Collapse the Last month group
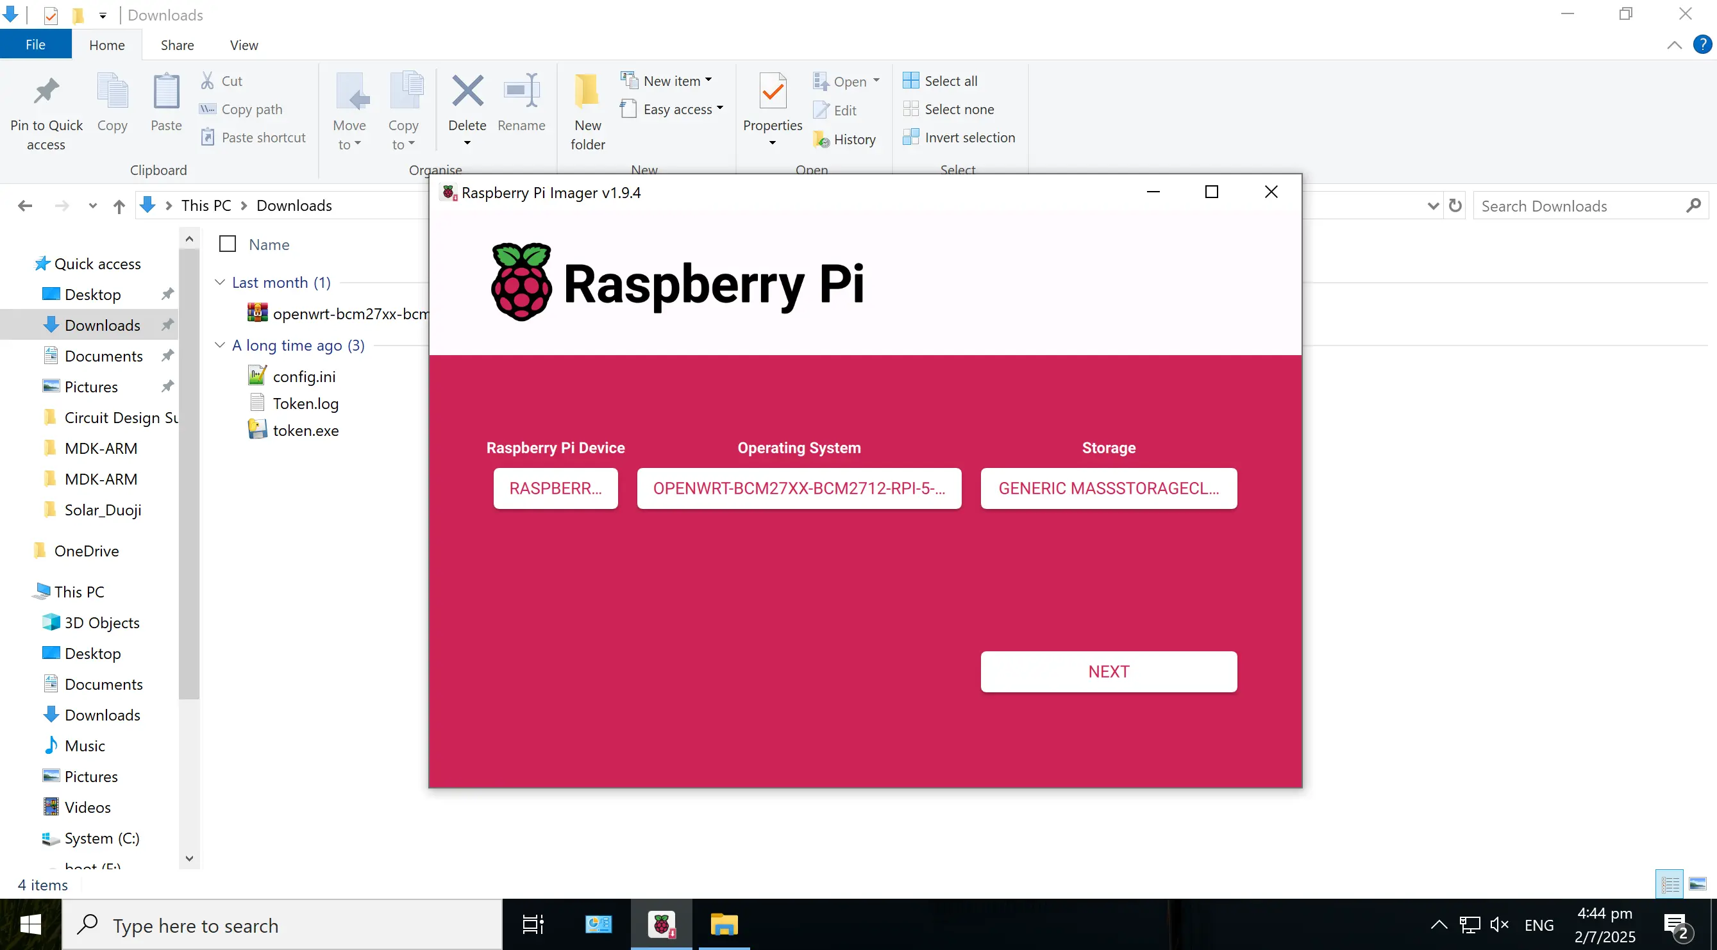The height and width of the screenshot is (950, 1717). tap(220, 282)
